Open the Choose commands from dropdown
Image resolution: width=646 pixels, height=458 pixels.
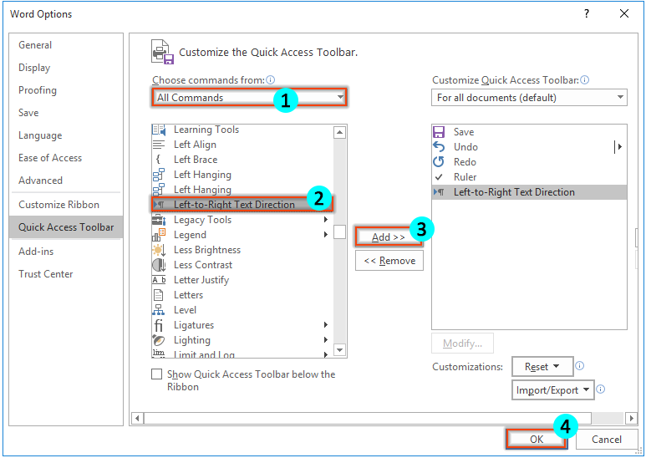tap(249, 98)
